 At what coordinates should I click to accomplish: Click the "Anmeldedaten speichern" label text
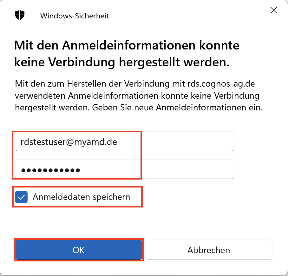coord(81,197)
